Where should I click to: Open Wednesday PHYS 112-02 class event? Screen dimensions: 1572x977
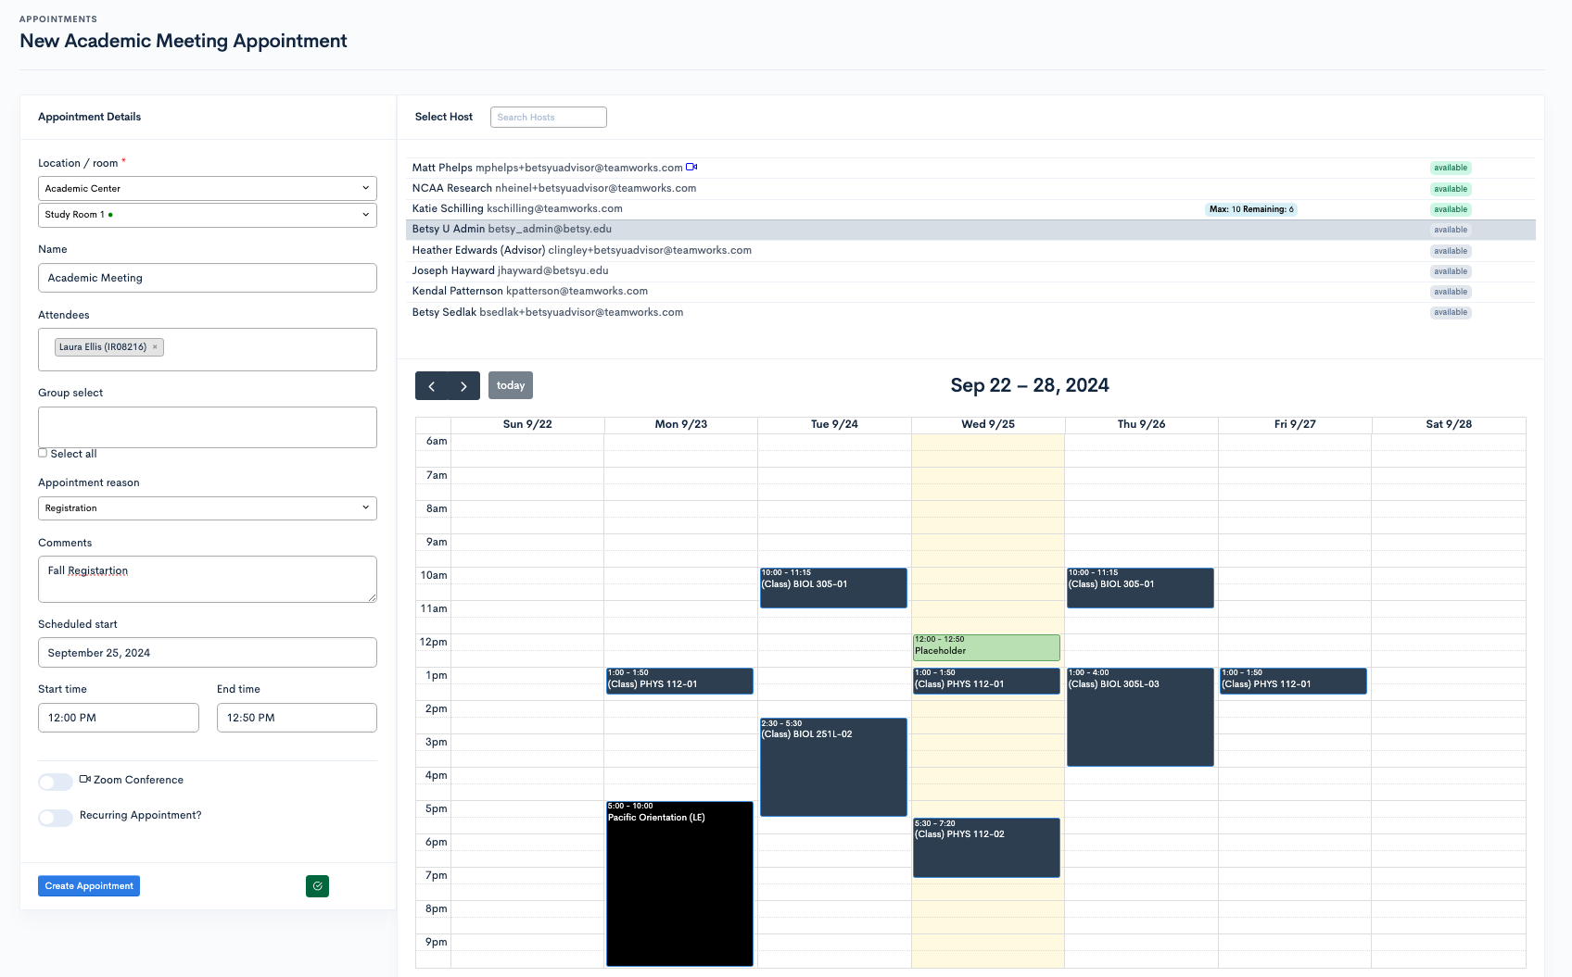click(x=986, y=847)
